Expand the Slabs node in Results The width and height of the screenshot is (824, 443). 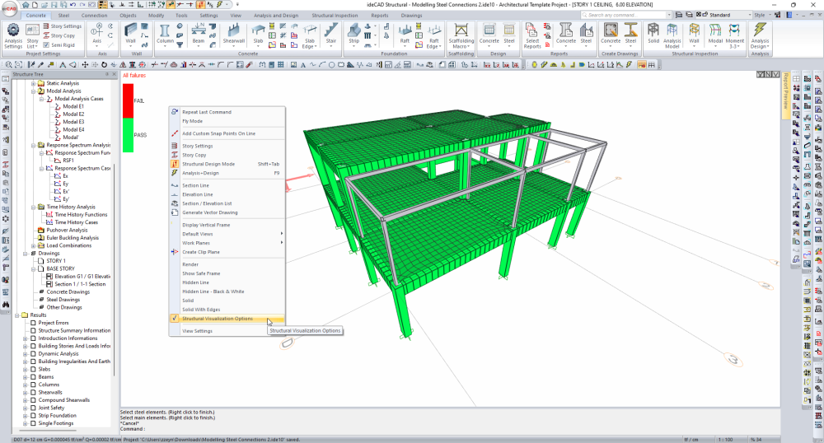click(25, 369)
